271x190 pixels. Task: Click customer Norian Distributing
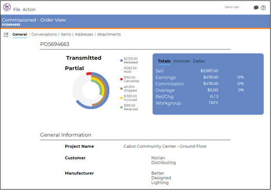point(163,160)
